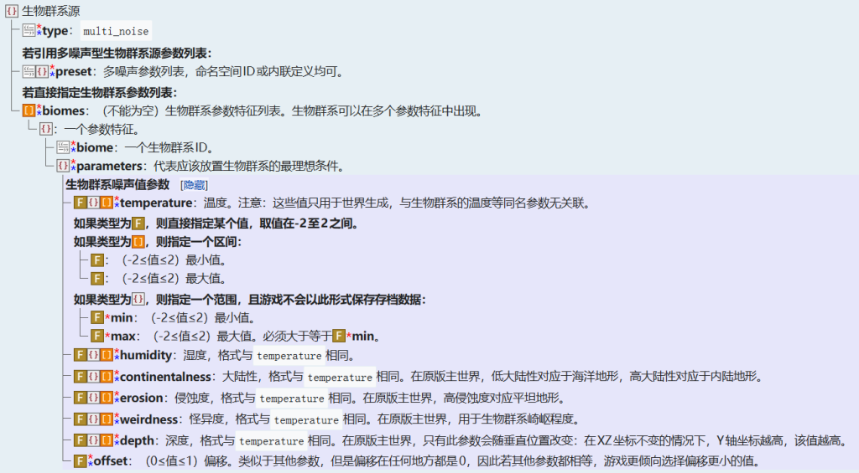
Task: Click the compound icon in the continentalness row
Action: (x=93, y=377)
